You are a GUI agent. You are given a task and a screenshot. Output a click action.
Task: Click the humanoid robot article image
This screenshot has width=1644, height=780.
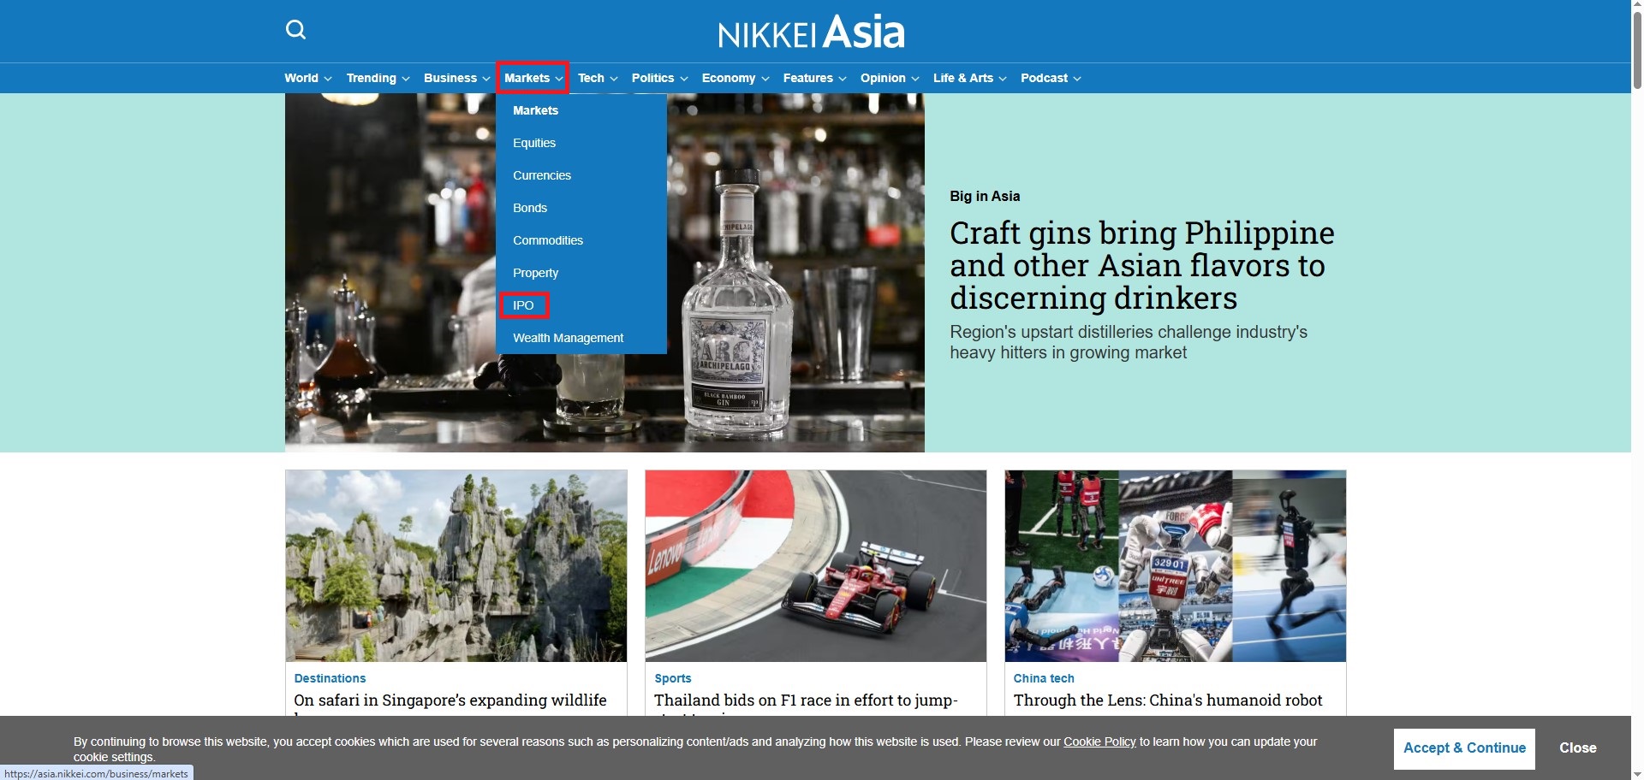pos(1175,565)
